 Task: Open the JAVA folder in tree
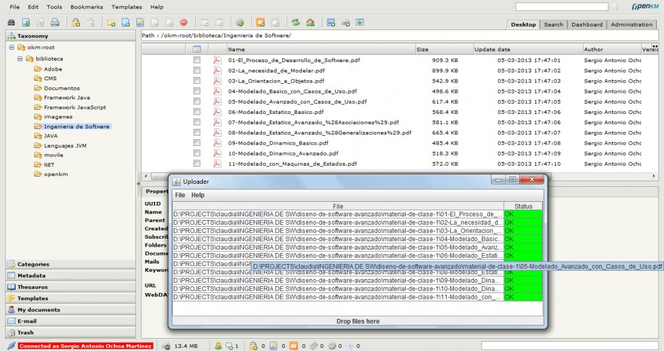[51, 136]
